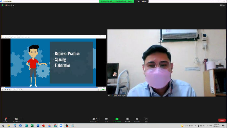Click the participant's webcam video tile
This screenshot has height=128, width=227.
[167, 63]
